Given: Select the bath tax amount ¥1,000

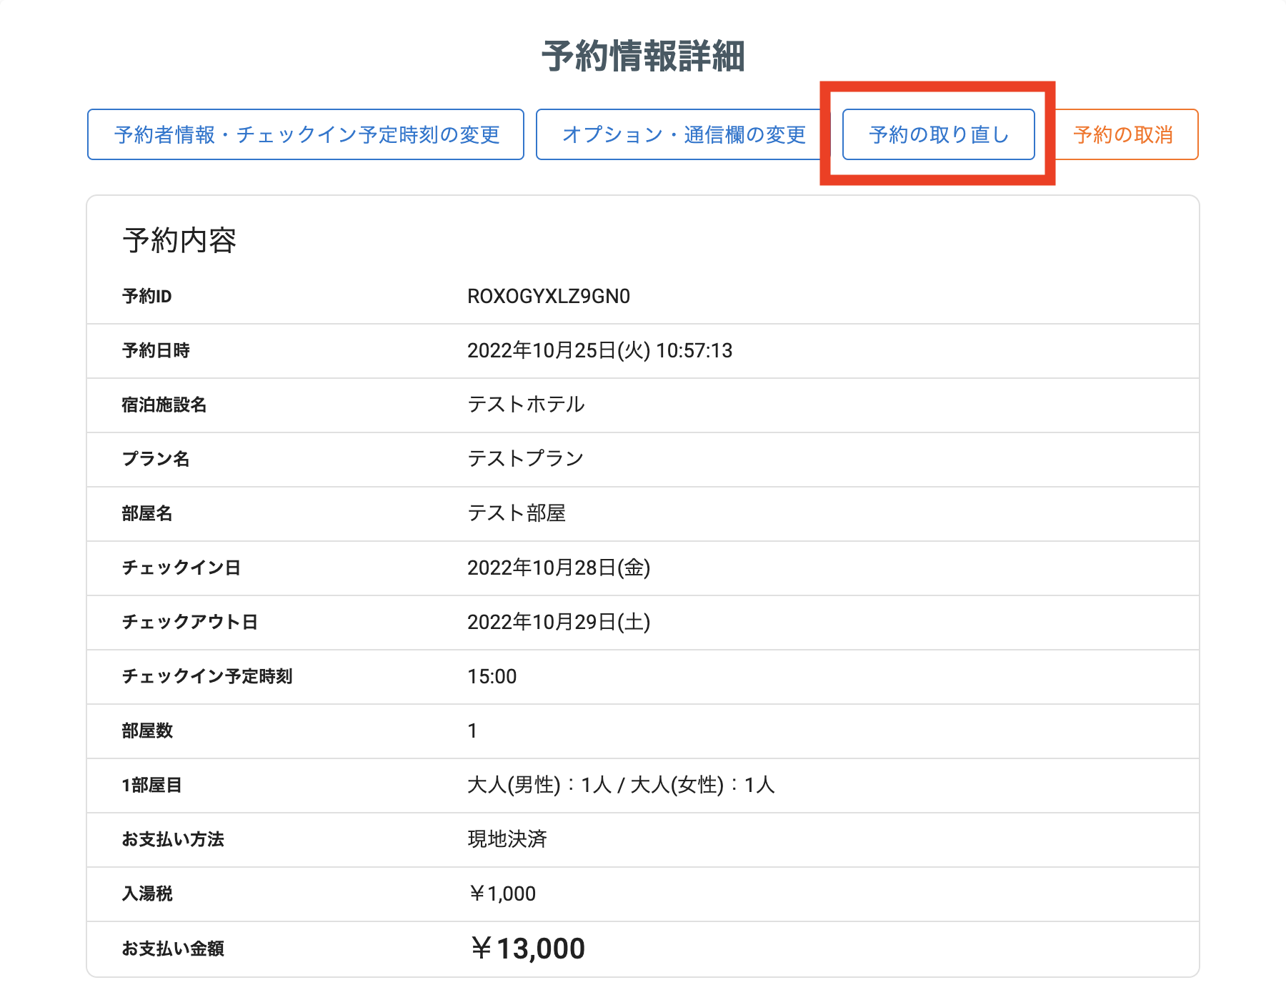Looking at the screenshot, I should (502, 893).
